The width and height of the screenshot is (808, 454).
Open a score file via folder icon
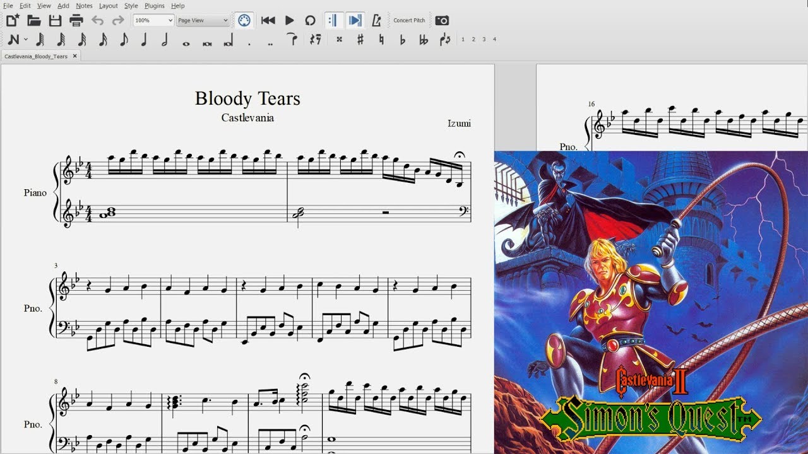coord(34,20)
